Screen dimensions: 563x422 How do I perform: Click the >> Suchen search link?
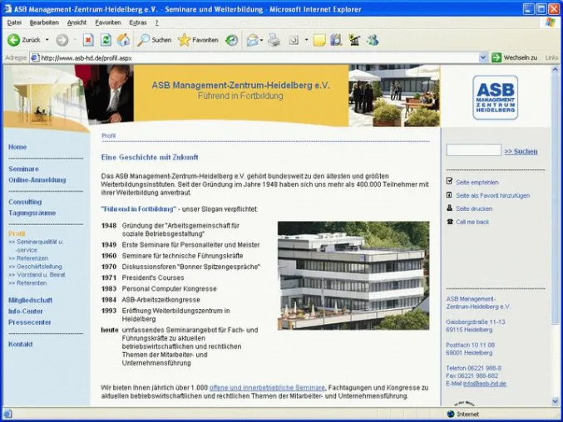[521, 151]
